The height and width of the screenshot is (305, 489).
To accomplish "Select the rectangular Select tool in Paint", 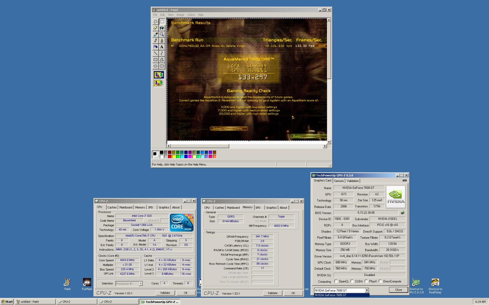I will [162, 22].
